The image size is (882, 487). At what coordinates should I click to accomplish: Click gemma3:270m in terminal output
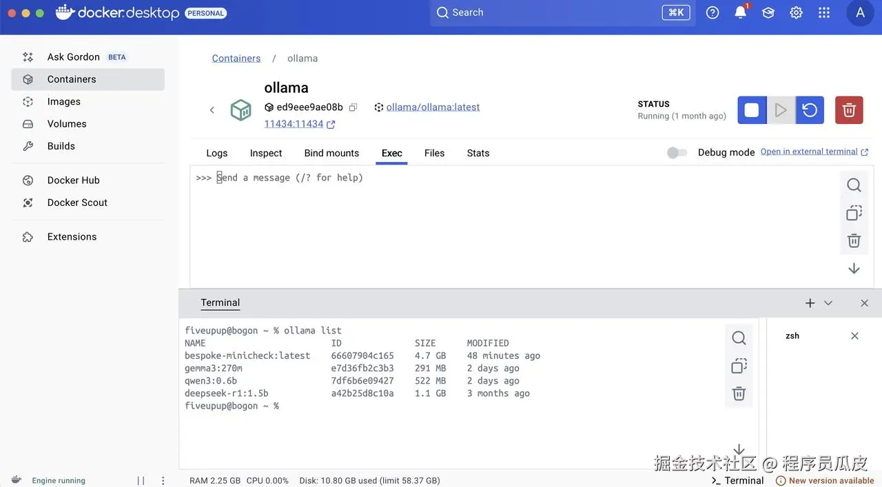pyautogui.click(x=214, y=369)
